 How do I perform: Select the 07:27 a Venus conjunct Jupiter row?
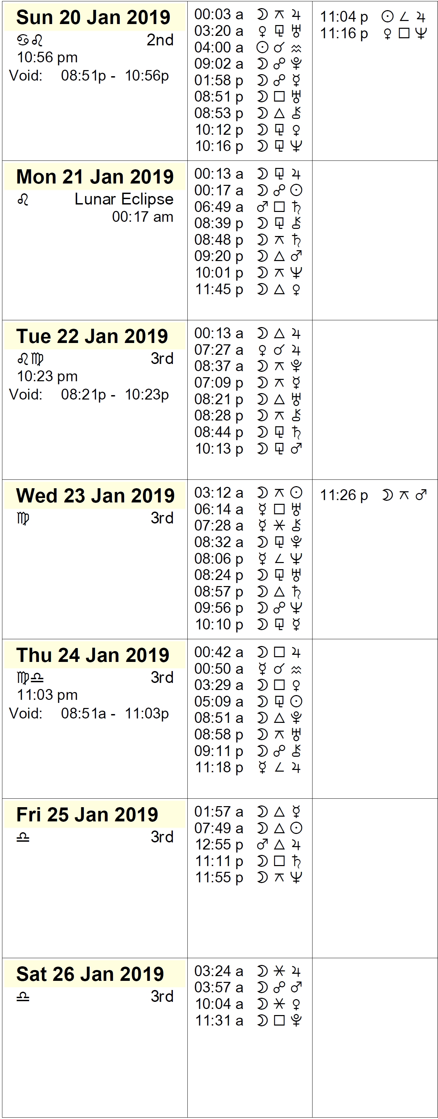[248, 350]
